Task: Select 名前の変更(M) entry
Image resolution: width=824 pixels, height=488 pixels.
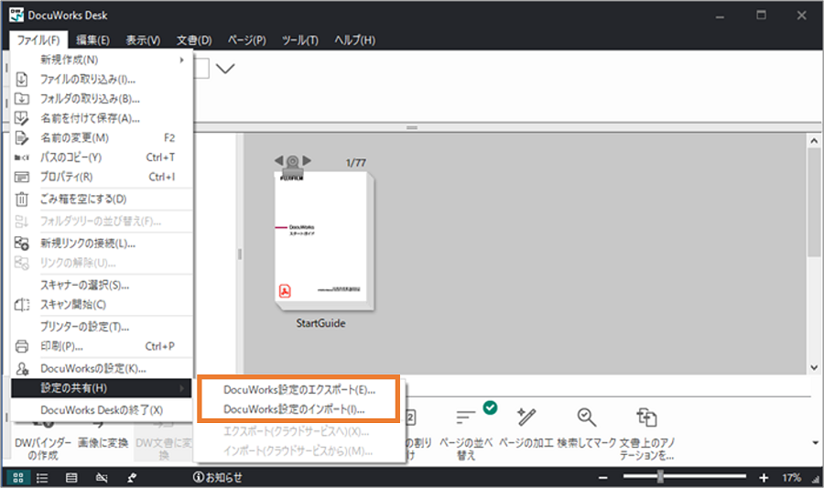Action: (102, 137)
